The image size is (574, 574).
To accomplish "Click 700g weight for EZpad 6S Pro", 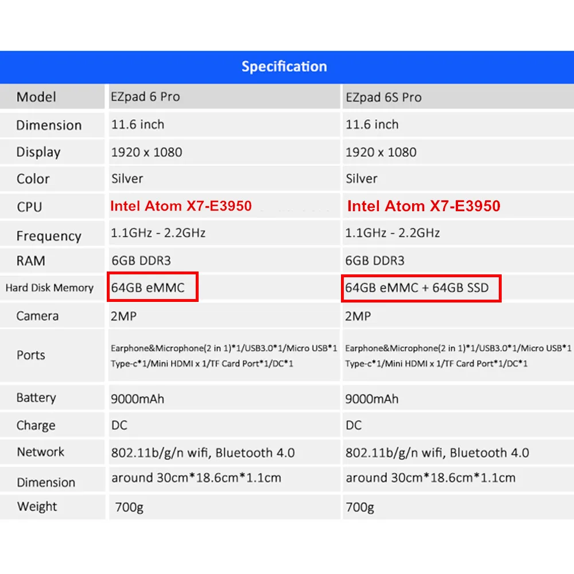I will (360, 507).
